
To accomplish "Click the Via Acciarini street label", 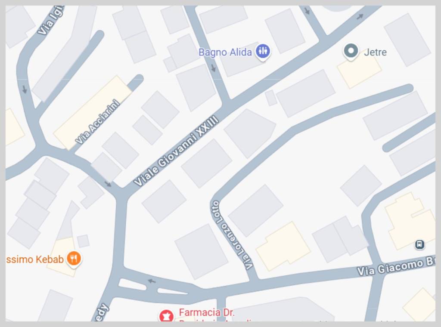I will 98,121.
